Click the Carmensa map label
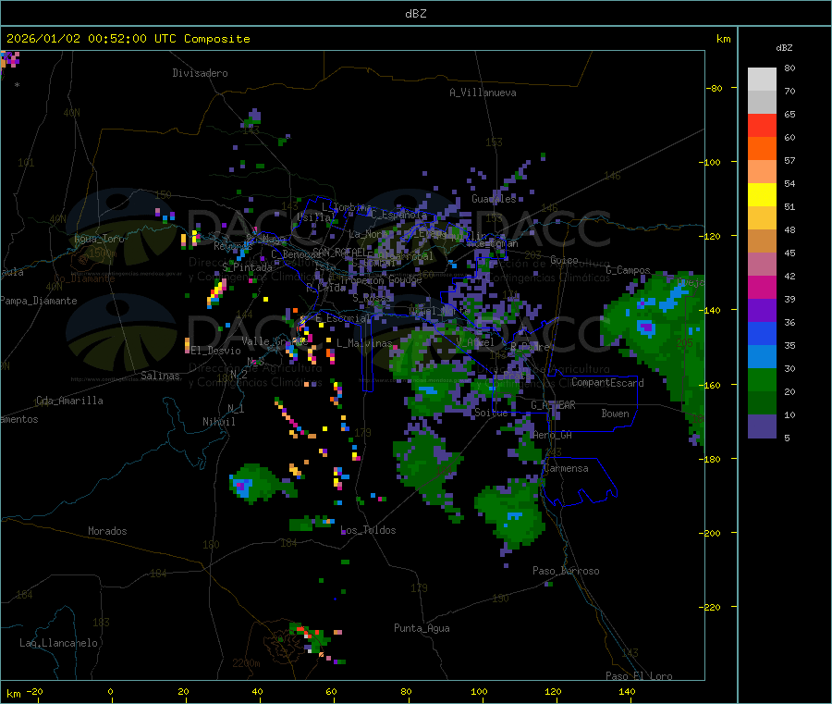Screen dimensions: 832x704 click(x=566, y=468)
